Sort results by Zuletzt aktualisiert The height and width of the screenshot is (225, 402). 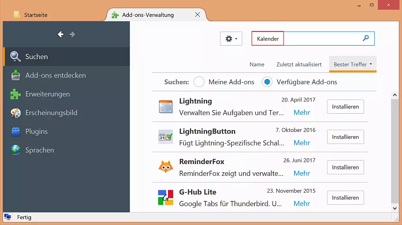click(x=299, y=65)
